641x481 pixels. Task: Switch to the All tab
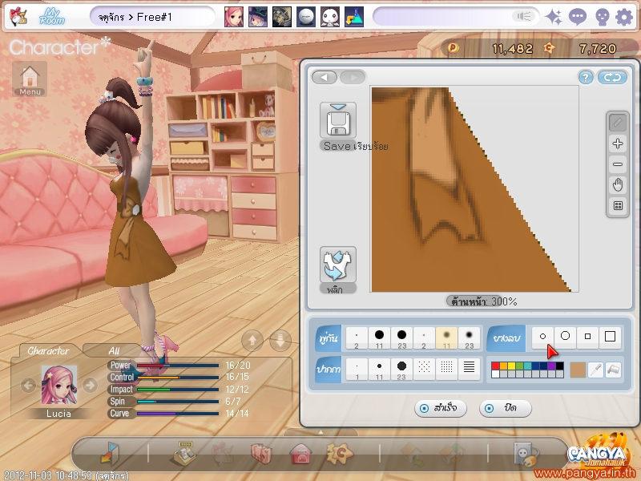[x=114, y=350]
